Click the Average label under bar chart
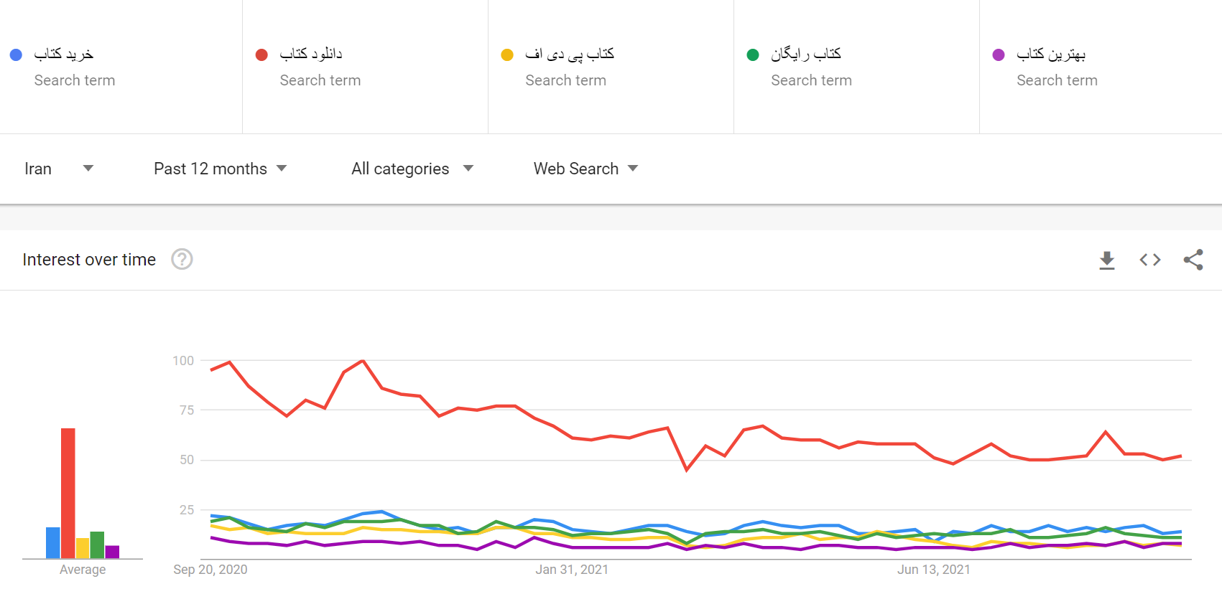The height and width of the screenshot is (589, 1222). 83,570
